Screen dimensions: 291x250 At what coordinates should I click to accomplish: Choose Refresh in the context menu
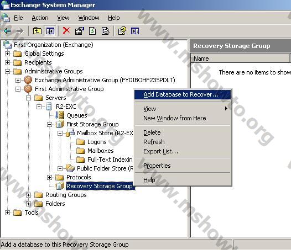click(x=183, y=142)
